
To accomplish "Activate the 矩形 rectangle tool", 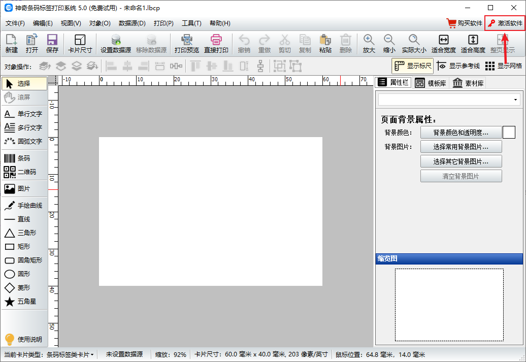I will point(24,247).
